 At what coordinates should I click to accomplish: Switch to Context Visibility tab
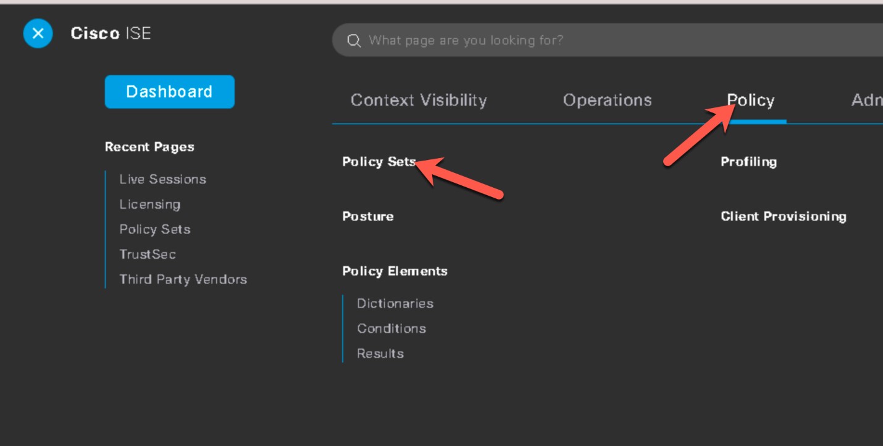[419, 100]
